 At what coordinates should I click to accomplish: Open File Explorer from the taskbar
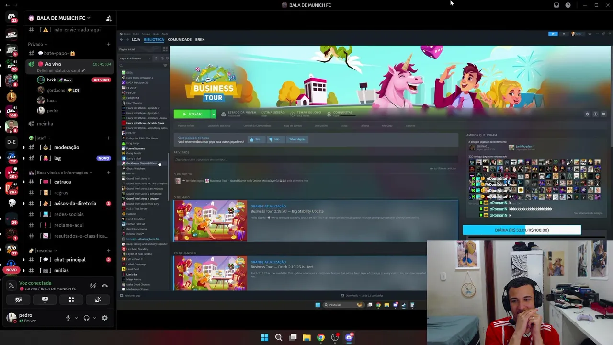[x=306, y=337]
